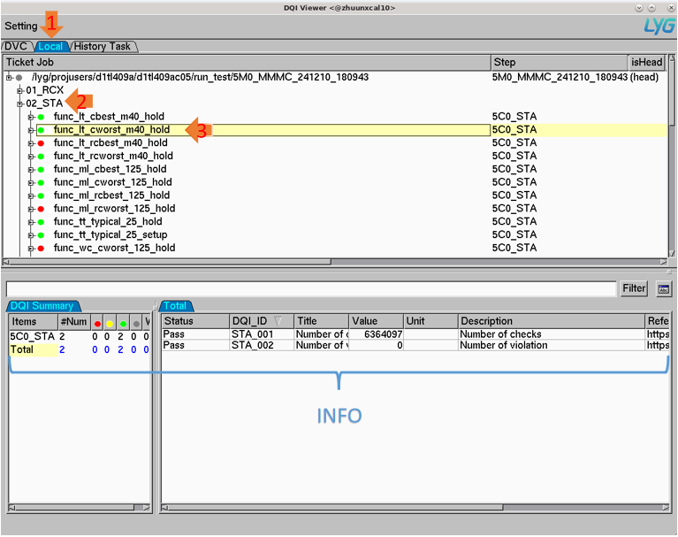Click green status dot of func_tt_typical_25_setup

coord(41,235)
